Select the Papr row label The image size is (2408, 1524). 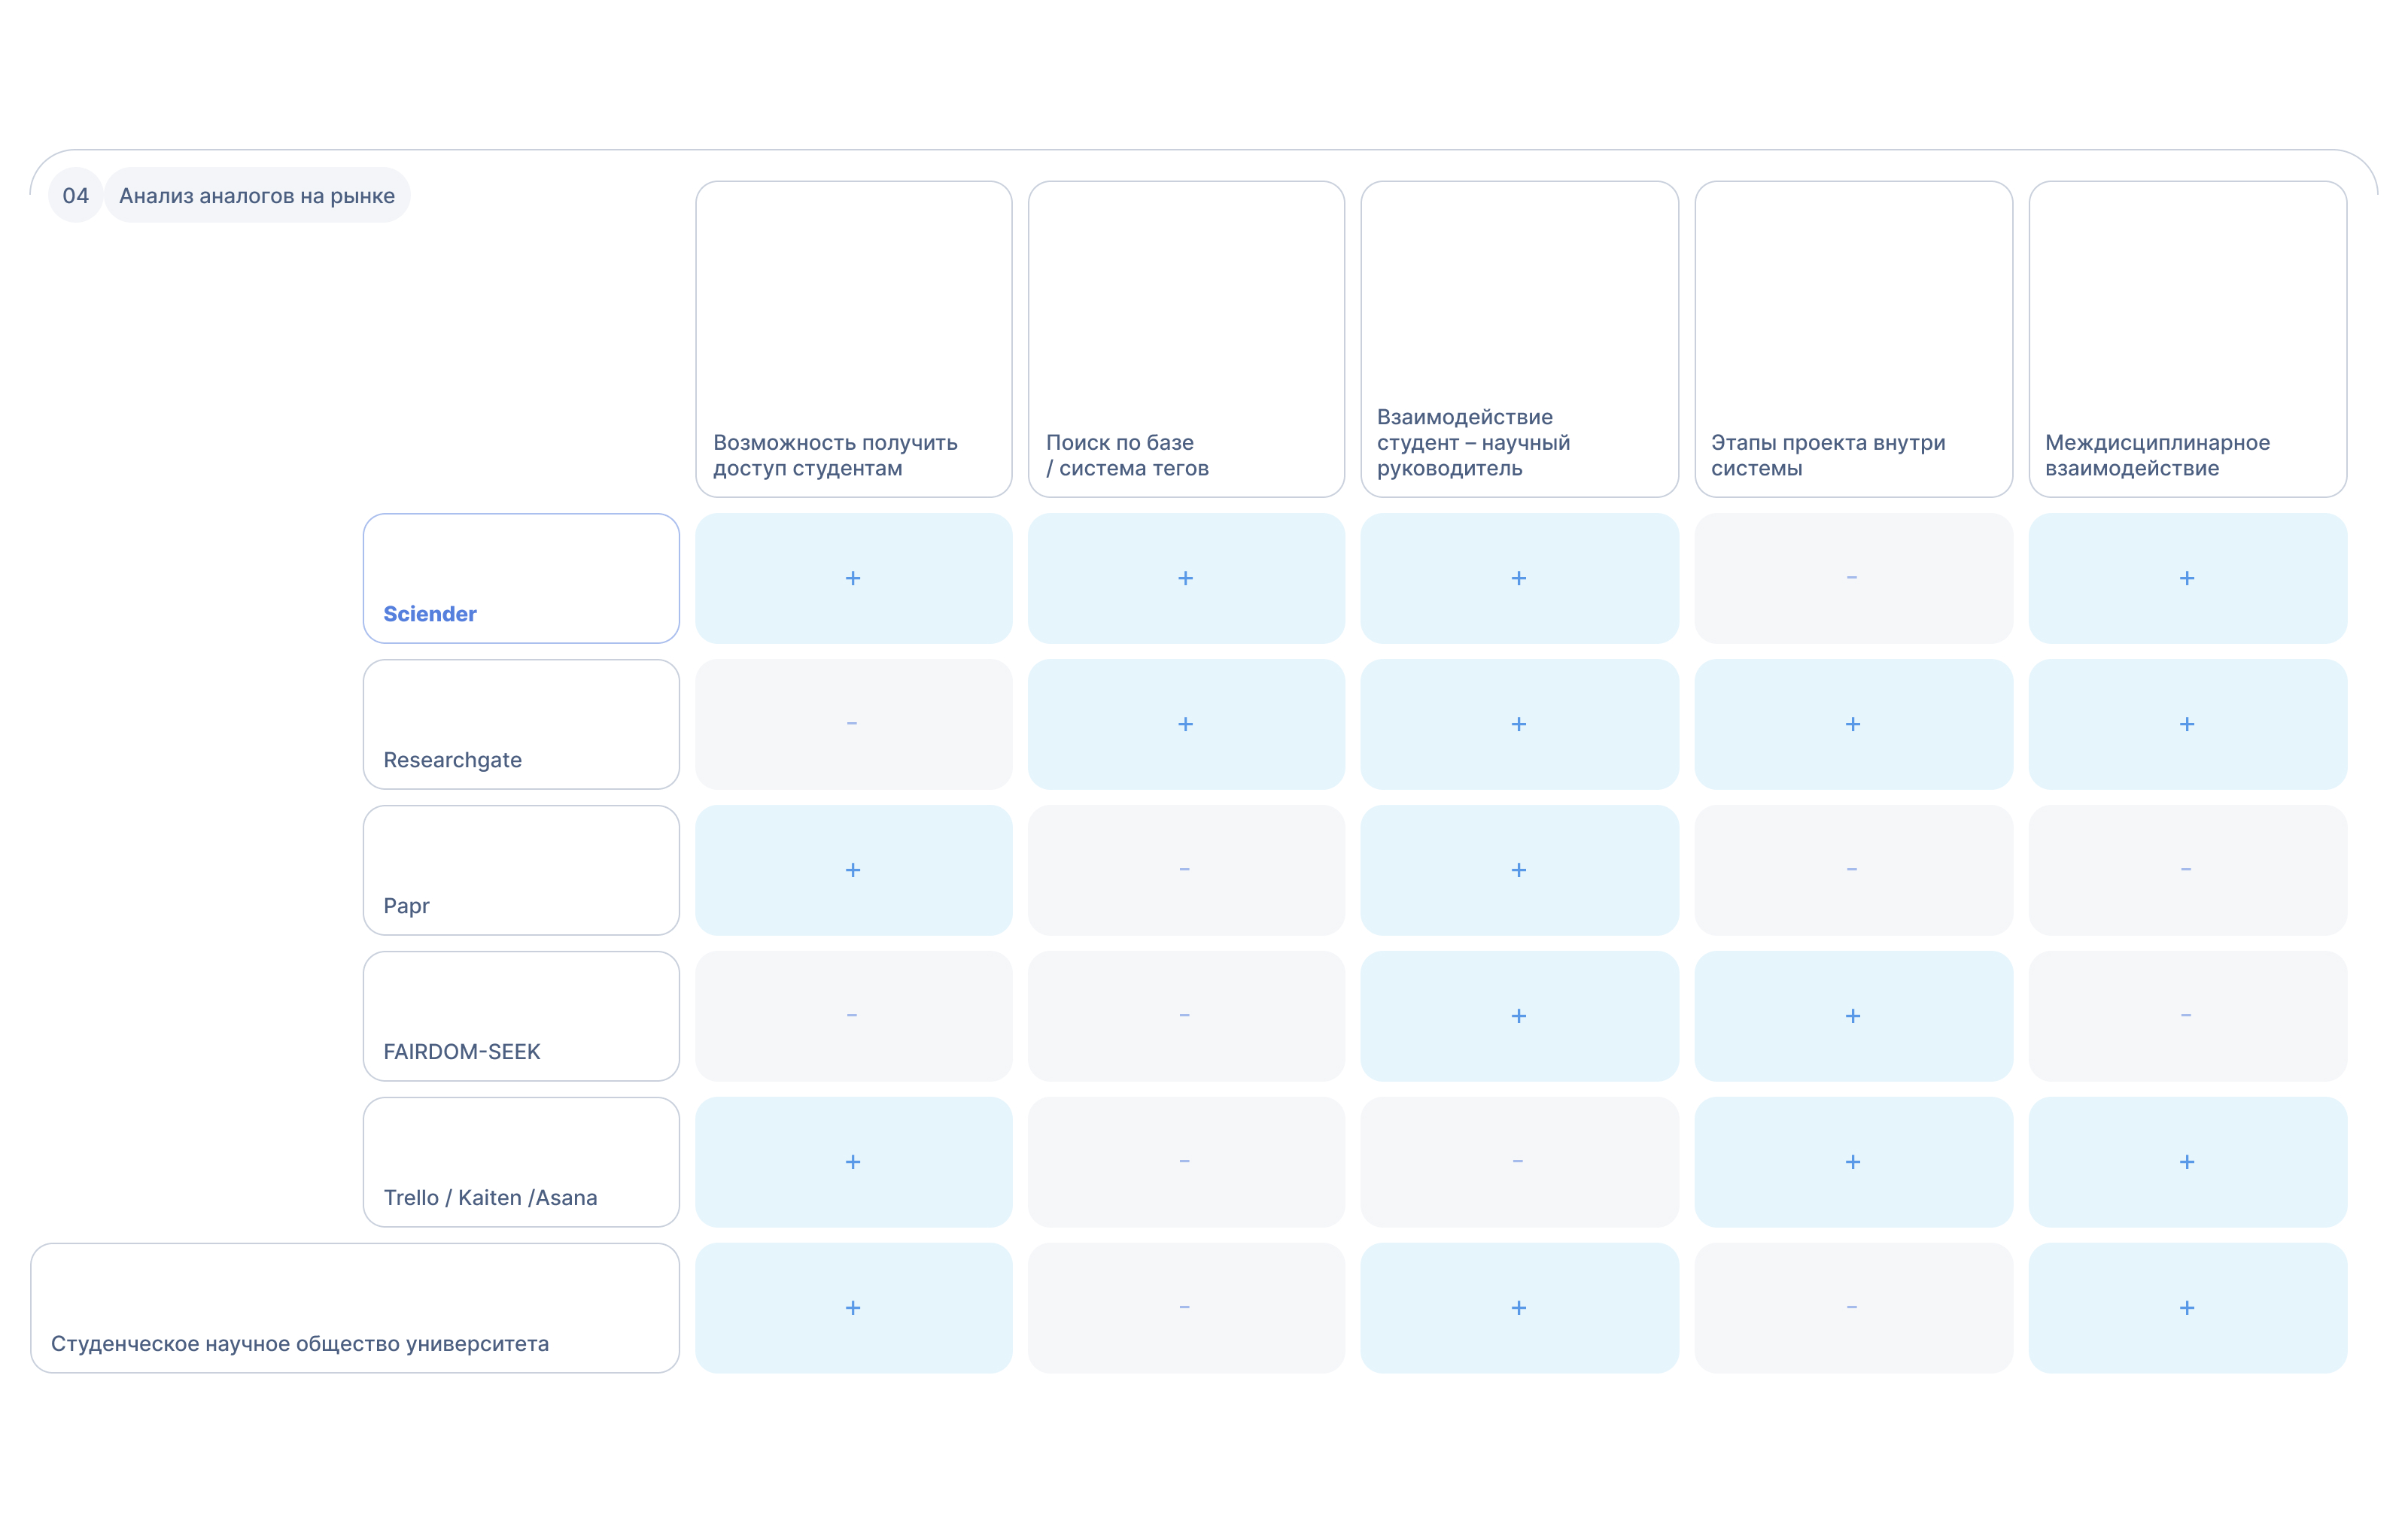click(x=521, y=870)
